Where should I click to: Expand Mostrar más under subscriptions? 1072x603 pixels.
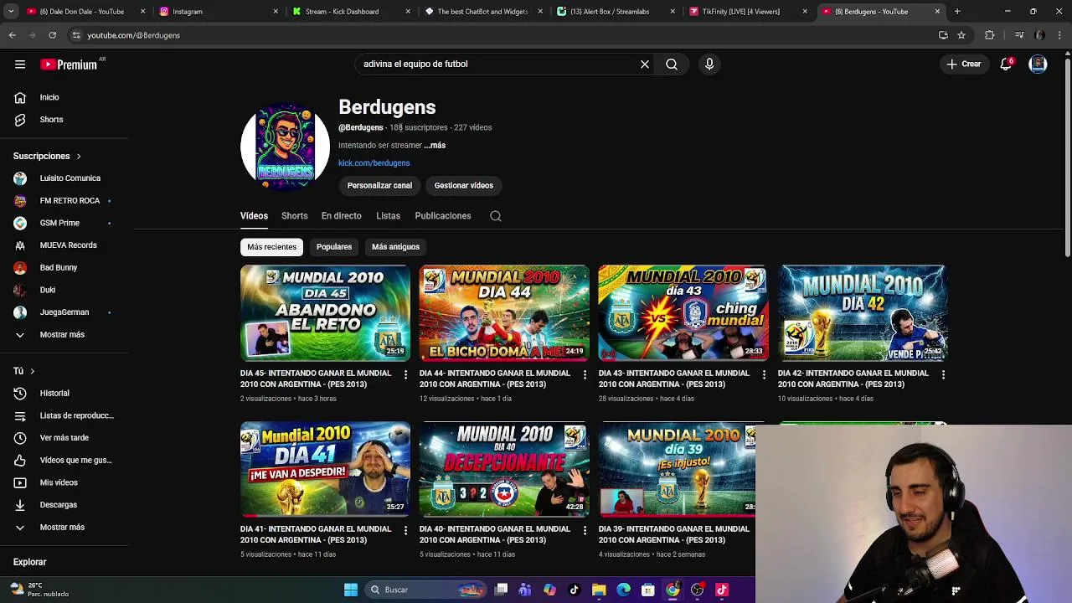tap(64, 335)
